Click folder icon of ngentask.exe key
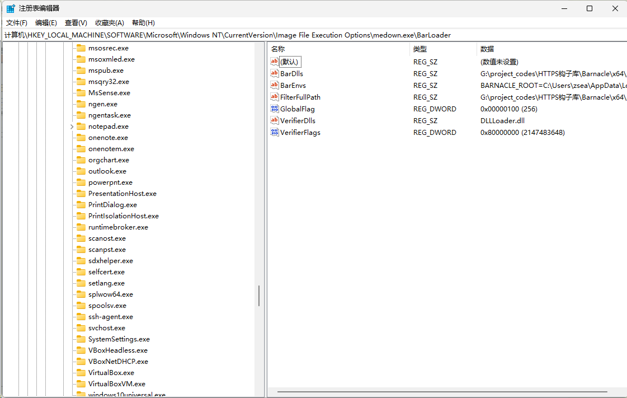 (81, 115)
